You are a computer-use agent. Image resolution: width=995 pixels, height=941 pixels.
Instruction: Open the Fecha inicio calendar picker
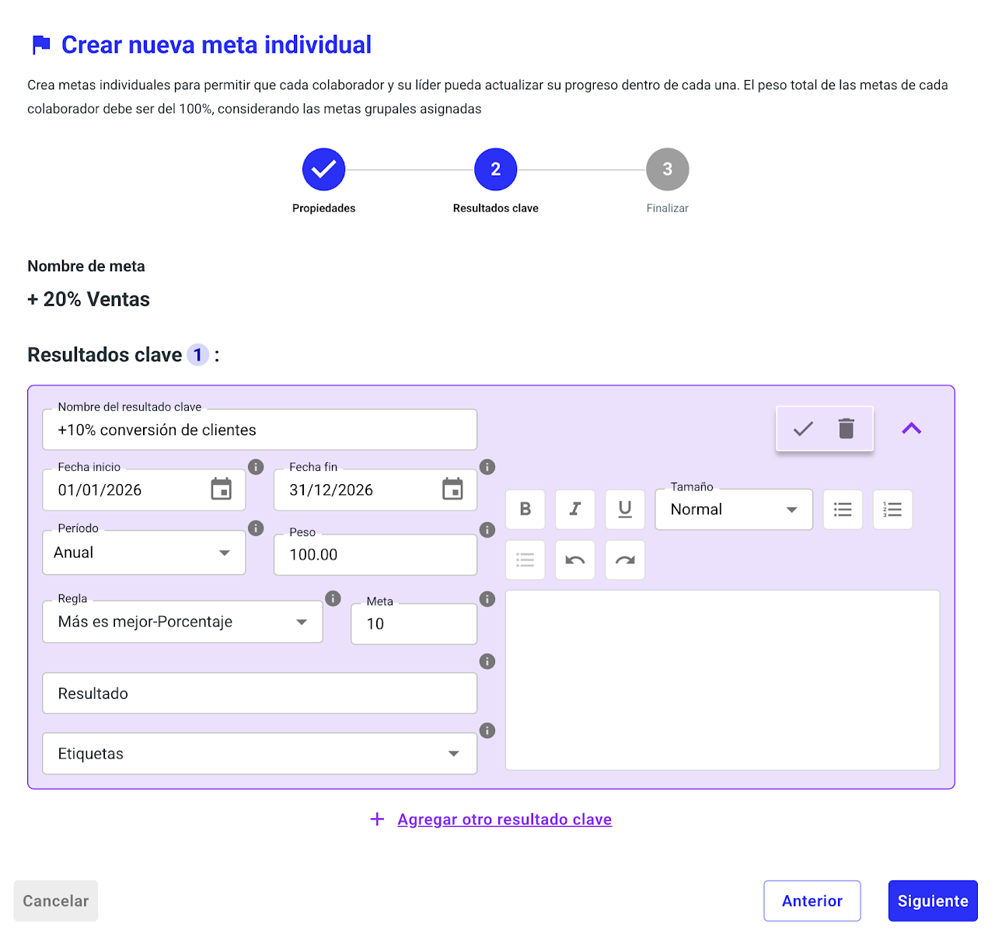pos(222,490)
